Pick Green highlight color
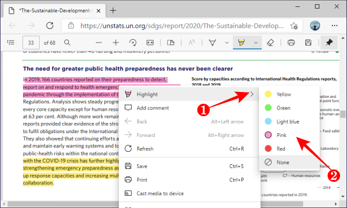 [289, 108]
